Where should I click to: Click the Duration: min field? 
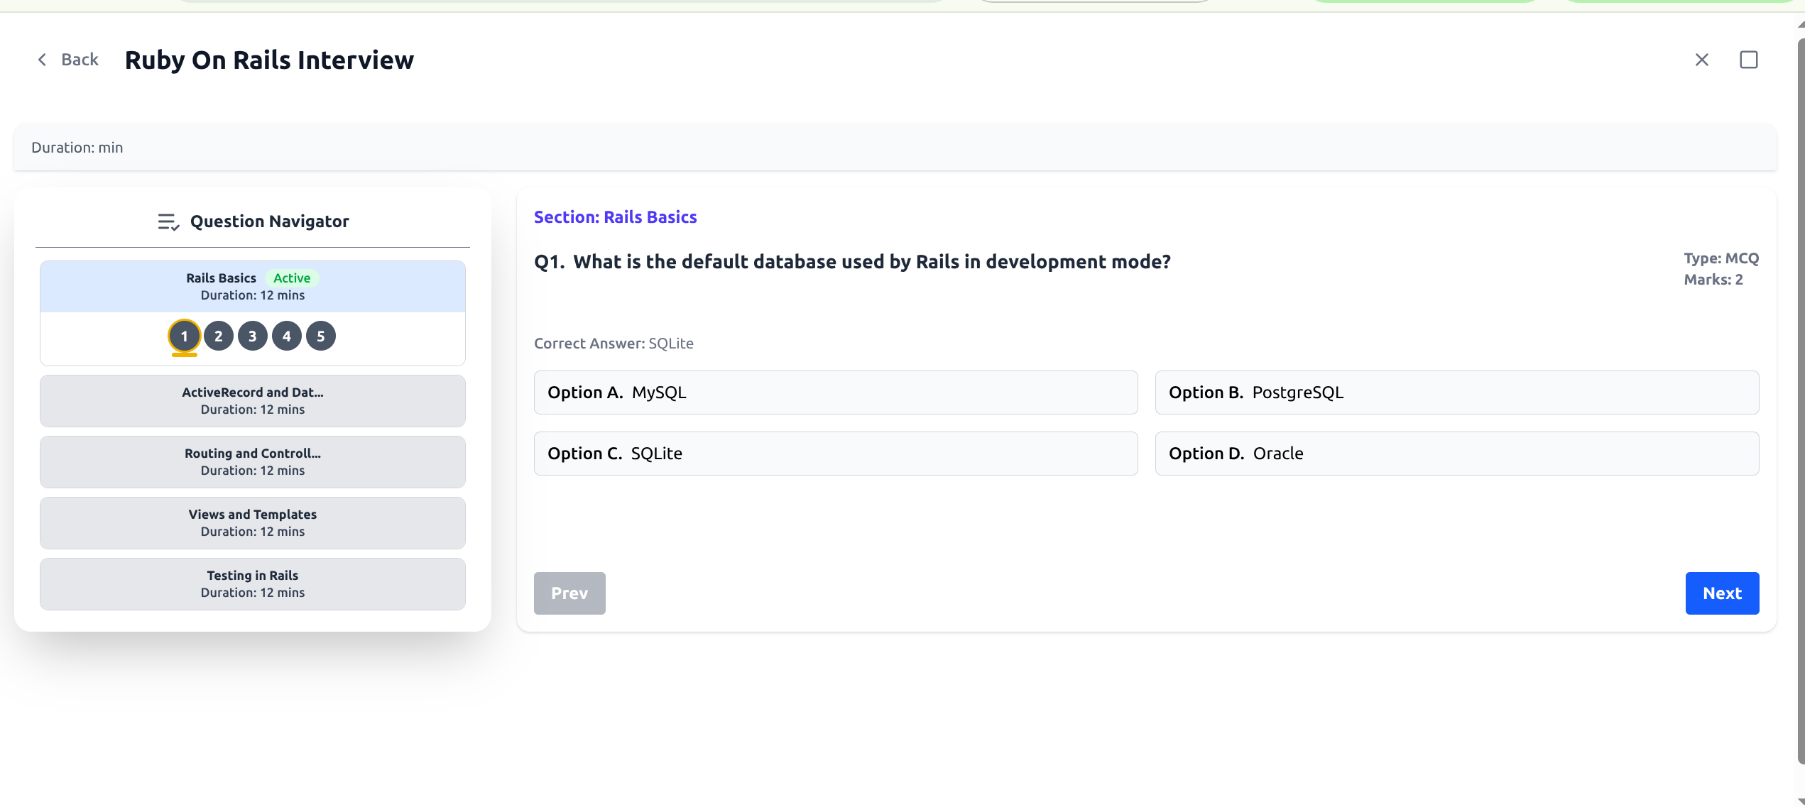pos(77,148)
